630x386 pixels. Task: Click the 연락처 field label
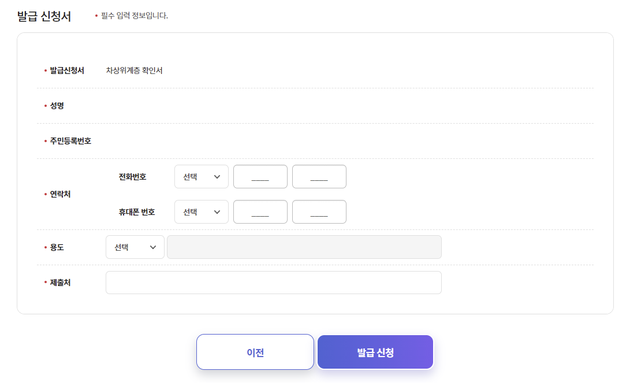tap(60, 194)
